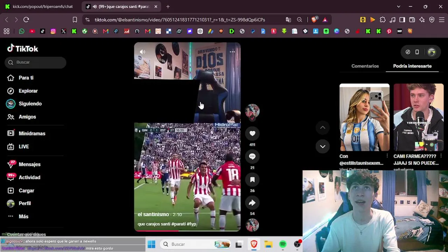Focus the browser address bar URL
The width and height of the screenshot is (448, 252).
click(x=180, y=20)
